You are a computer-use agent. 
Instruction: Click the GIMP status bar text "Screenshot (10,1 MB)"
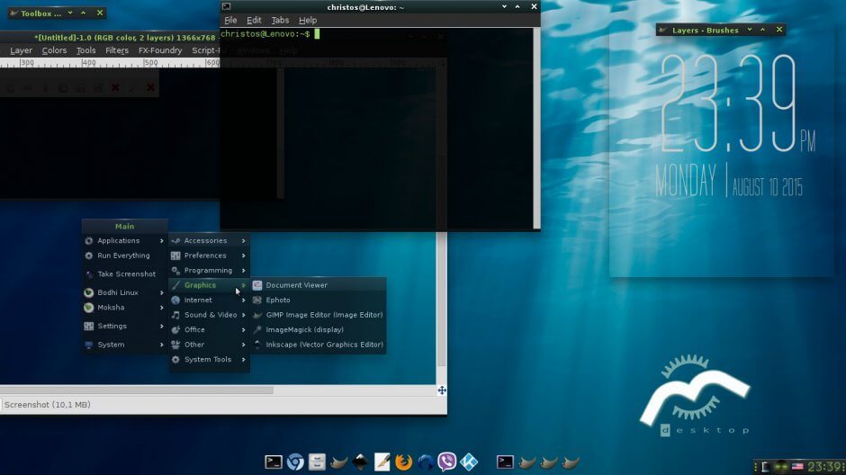click(48, 405)
